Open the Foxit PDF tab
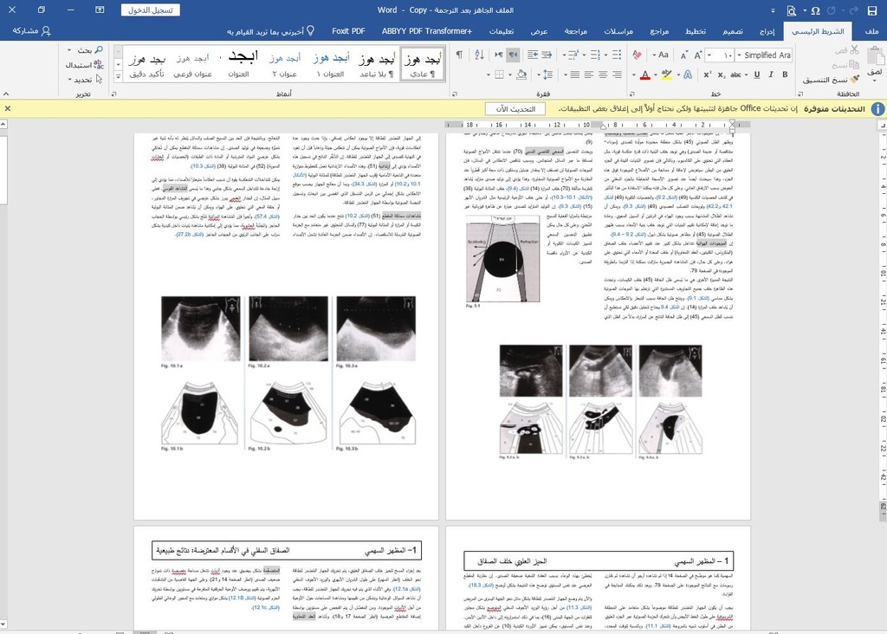The height and width of the screenshot is (634, 887). point(348,31)
